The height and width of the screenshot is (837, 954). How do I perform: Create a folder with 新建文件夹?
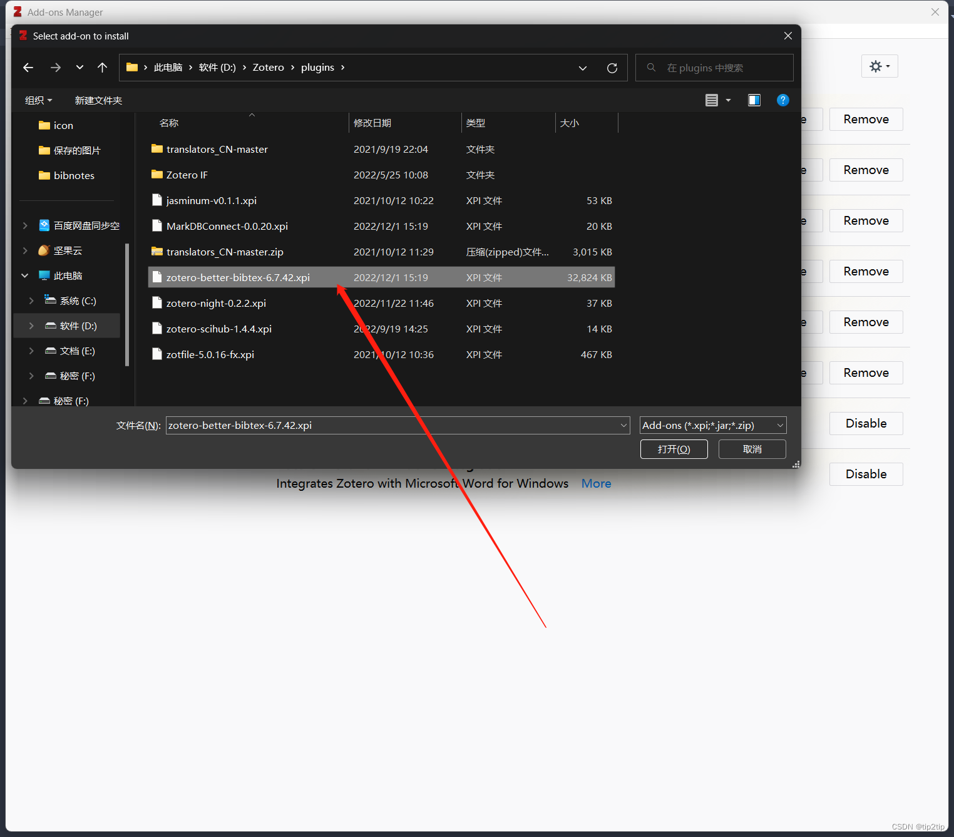pos(98,100)
